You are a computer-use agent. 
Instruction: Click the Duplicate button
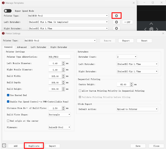point(34,146)
